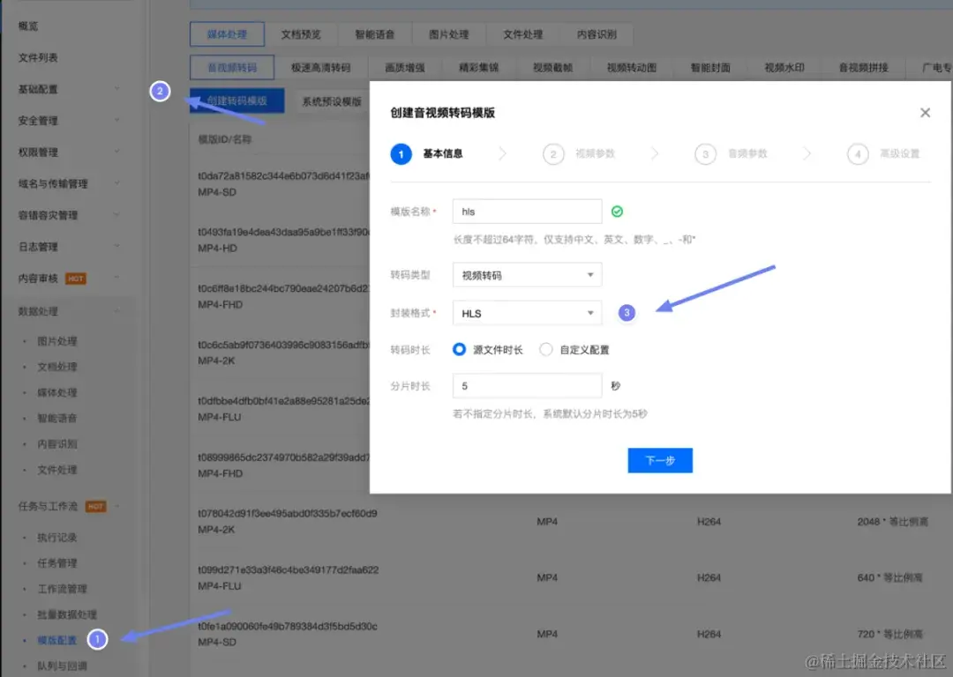Select step 2 视频参数 indicator

point(553,153)
